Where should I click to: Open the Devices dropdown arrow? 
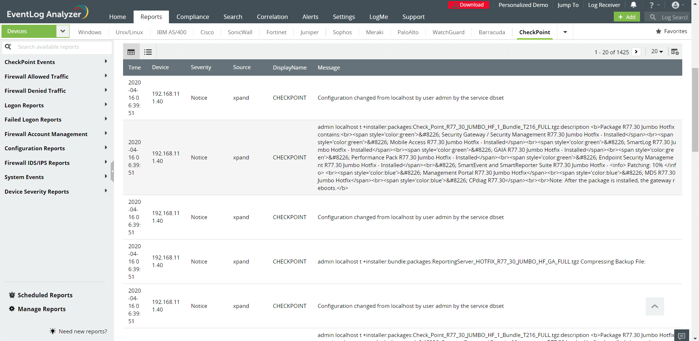(63, 31)
